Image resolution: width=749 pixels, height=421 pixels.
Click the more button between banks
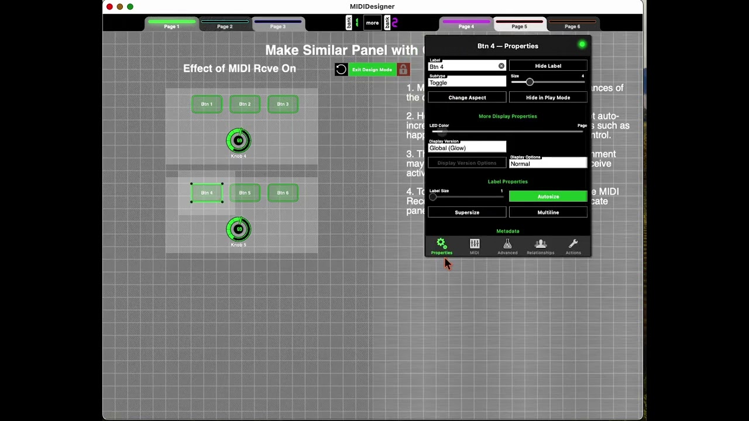point(372,23)
